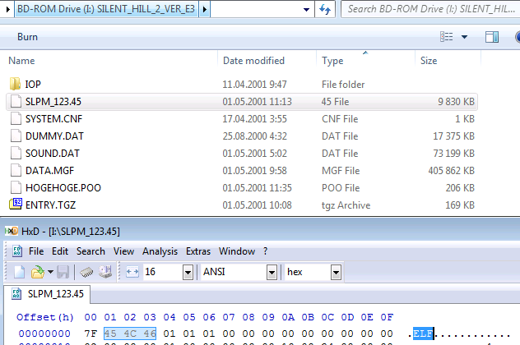Click the 9 830 KB size value
520x345 pixels.
[x=456, y=102]
